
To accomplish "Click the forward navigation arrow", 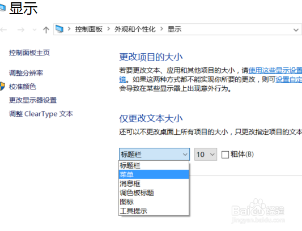I will (21, 30).
